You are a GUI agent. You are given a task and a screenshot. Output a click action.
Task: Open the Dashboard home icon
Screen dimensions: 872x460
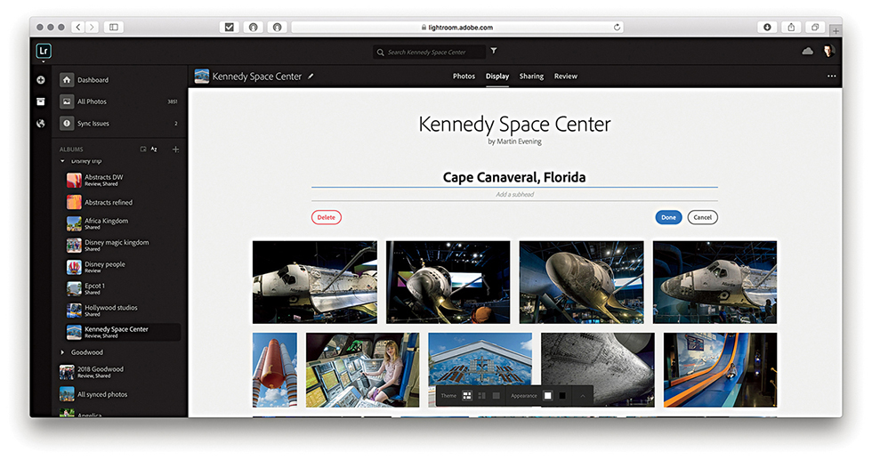(67, 80)
